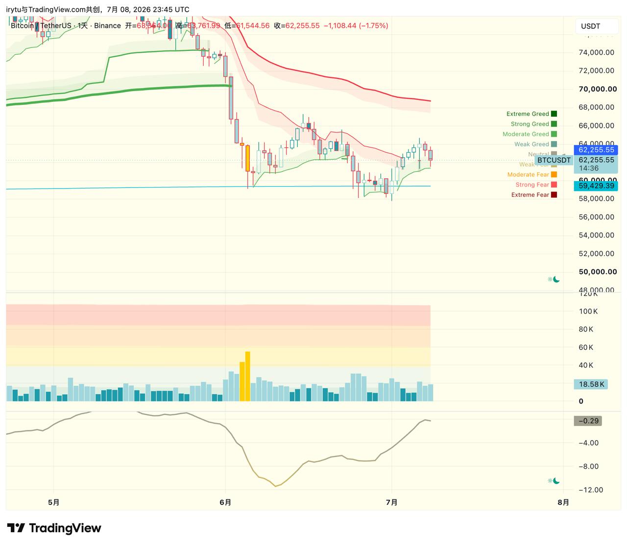
Task: Click the sun-moon icon in the oscillator pane
Action: click(554, 481)
